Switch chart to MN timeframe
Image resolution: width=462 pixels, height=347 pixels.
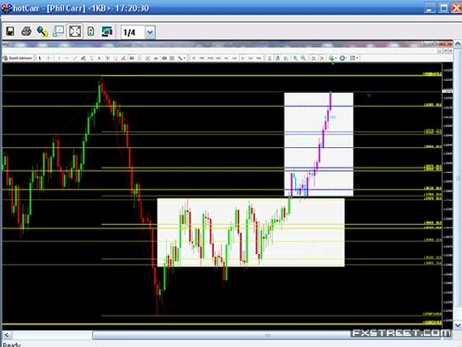[259, 58]
